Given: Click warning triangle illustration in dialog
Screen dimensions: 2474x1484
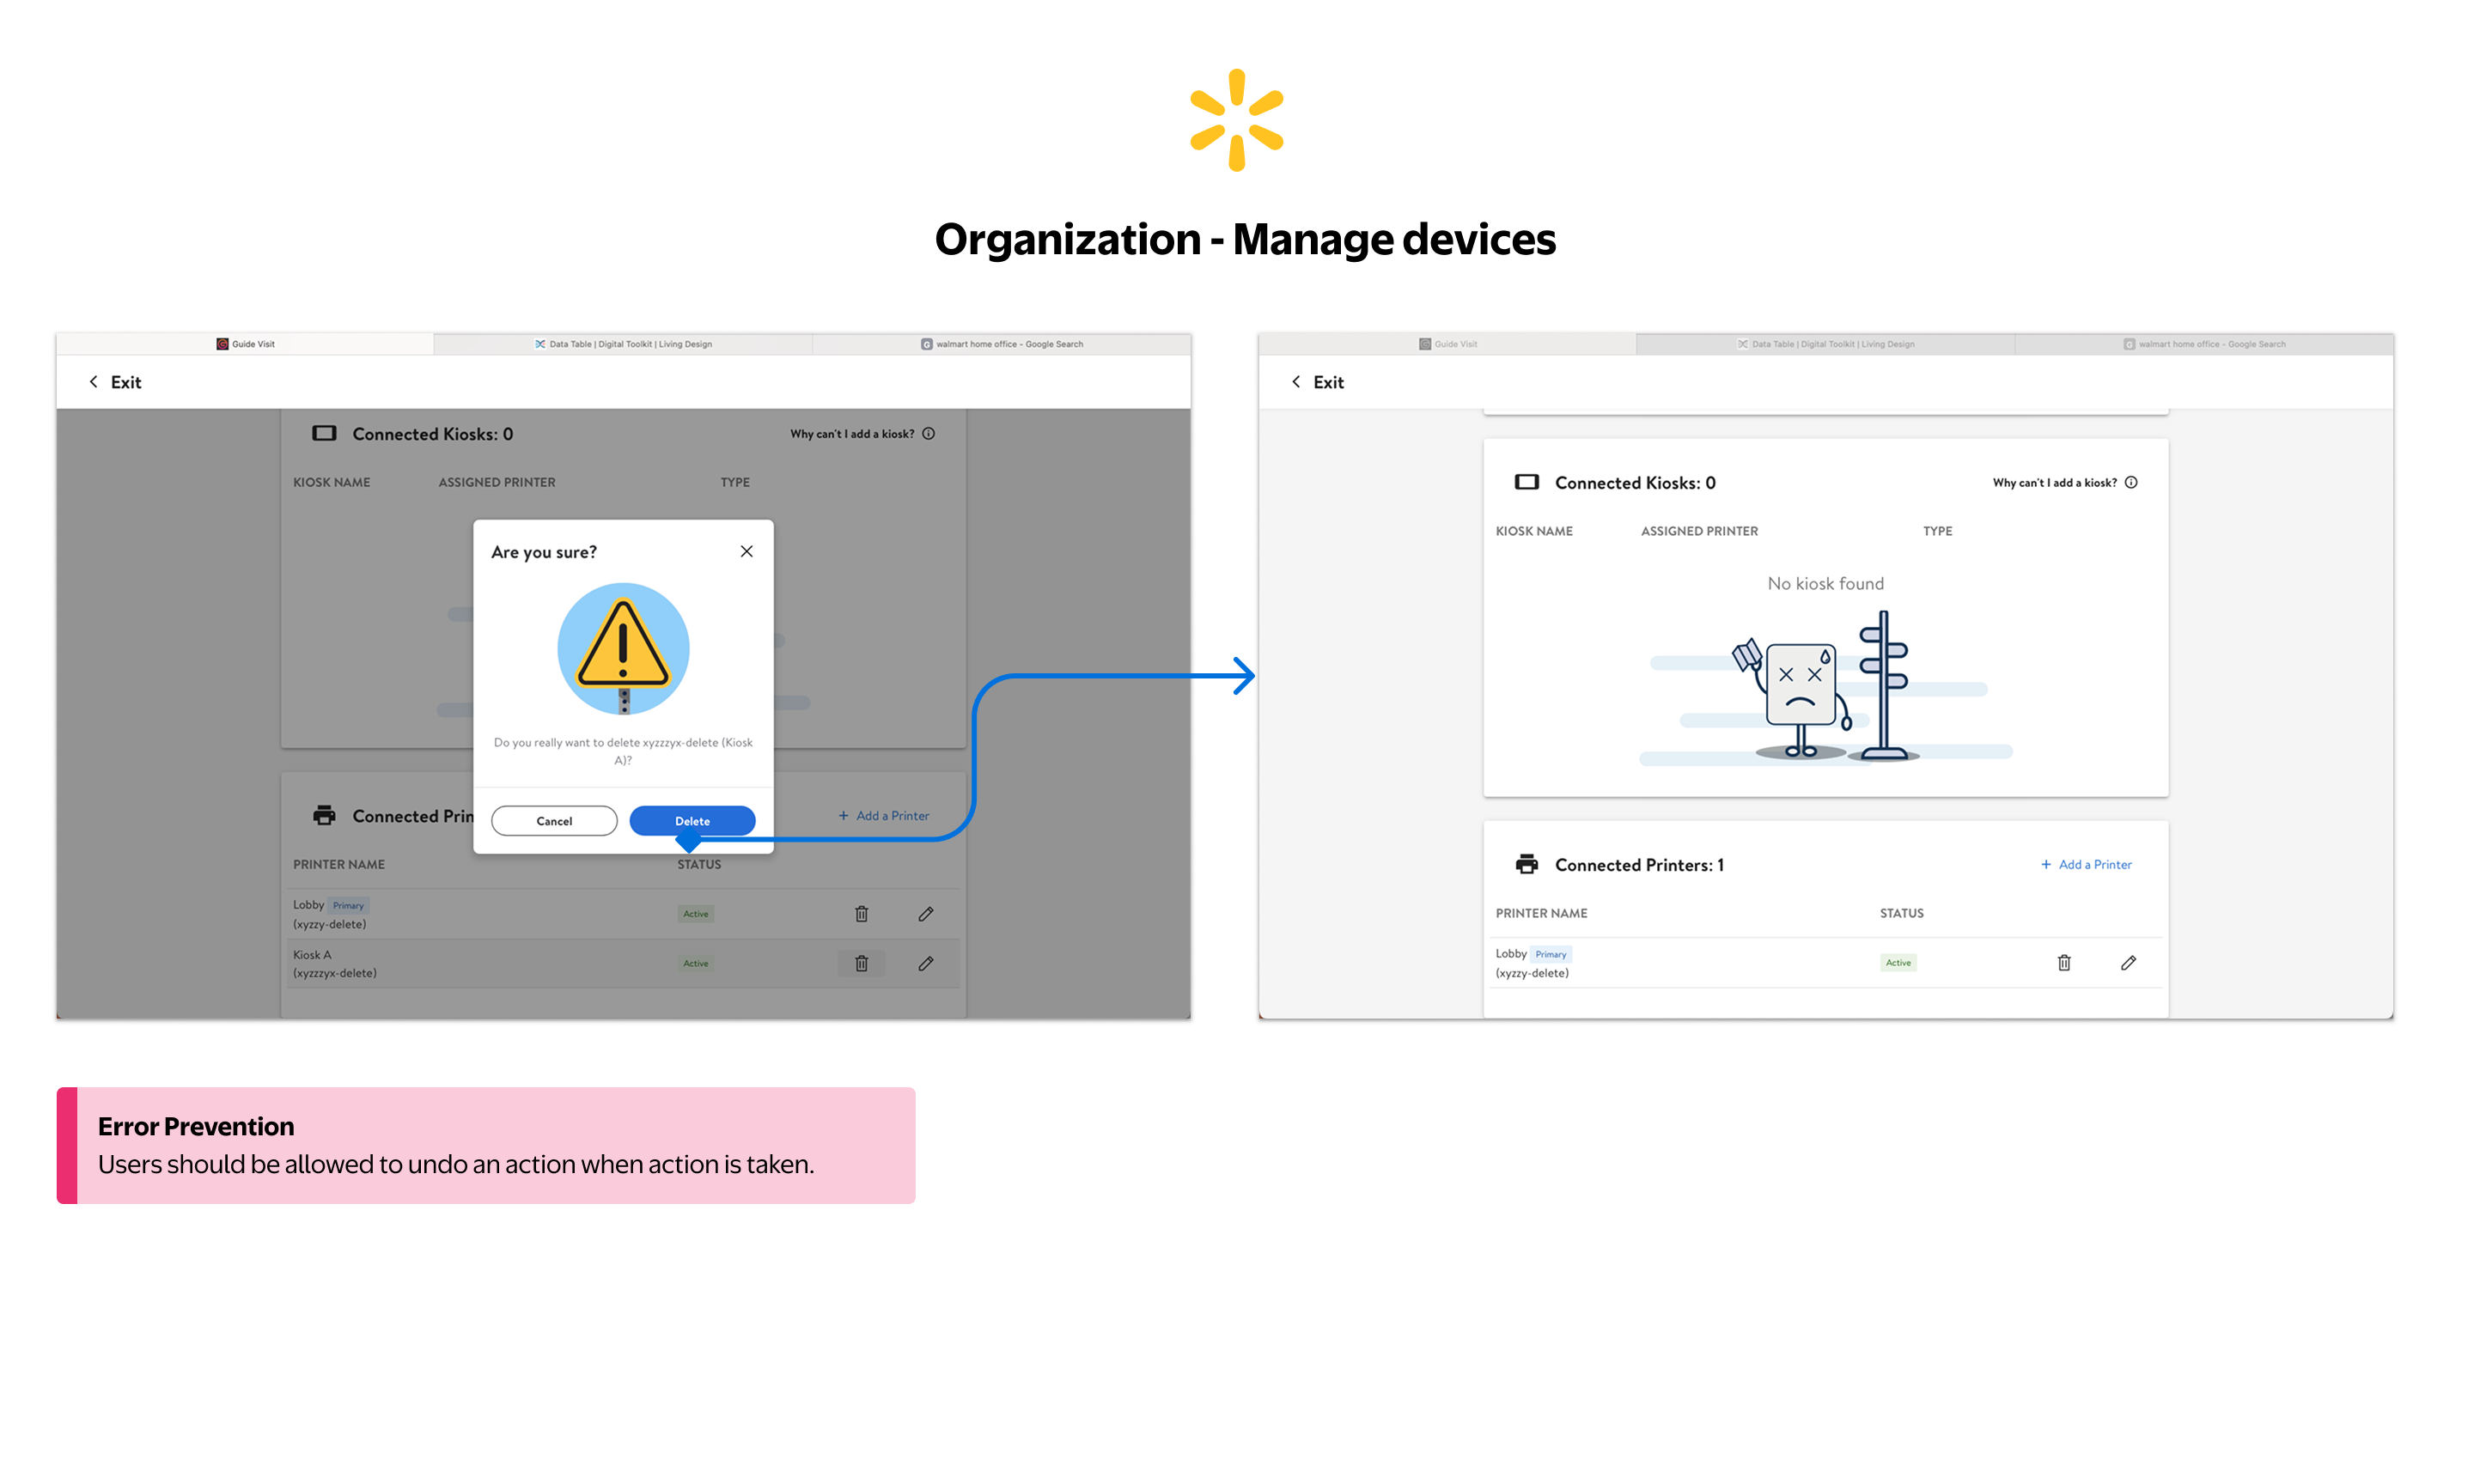Looking at the screenshot, I should tap(623, 648).
